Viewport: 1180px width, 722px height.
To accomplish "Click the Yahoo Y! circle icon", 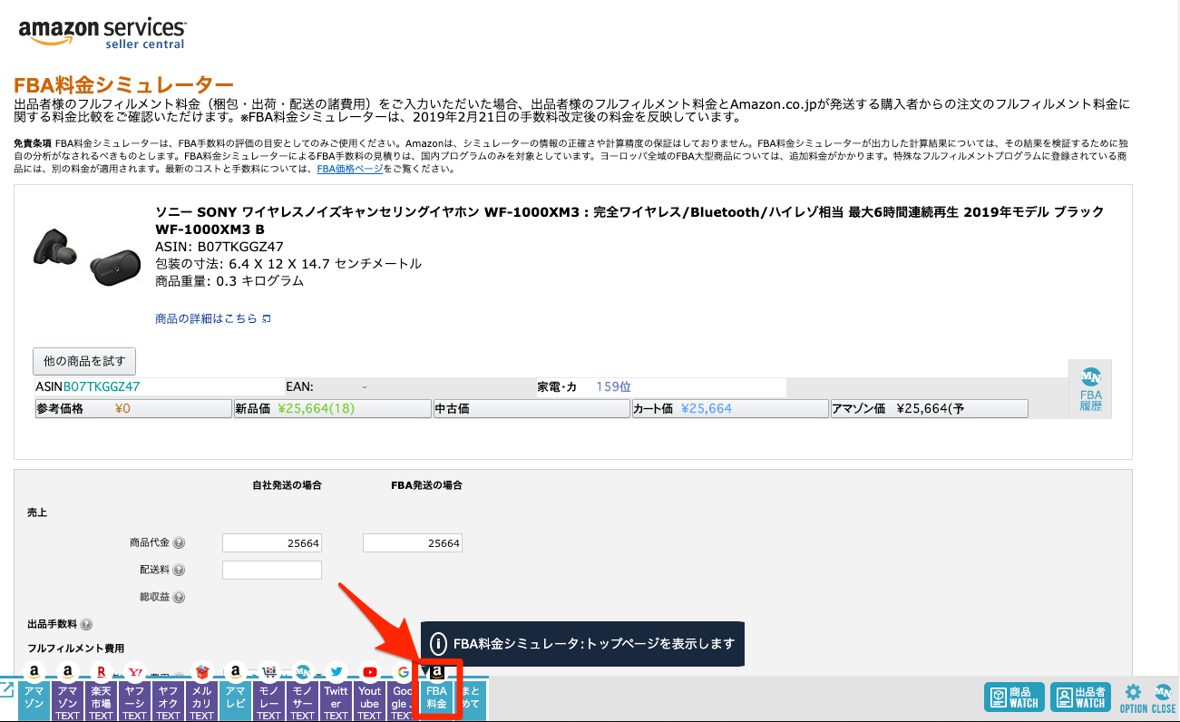I will (x=135, y=672).
